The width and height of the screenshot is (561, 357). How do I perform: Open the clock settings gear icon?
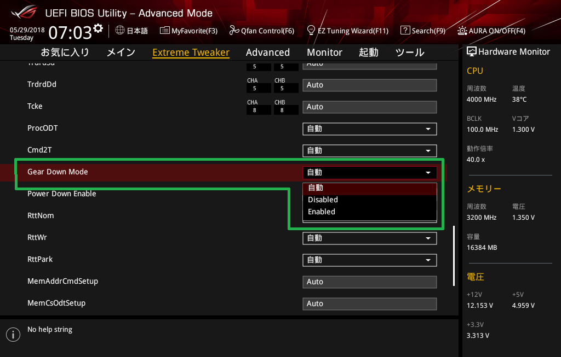point(98,28)
